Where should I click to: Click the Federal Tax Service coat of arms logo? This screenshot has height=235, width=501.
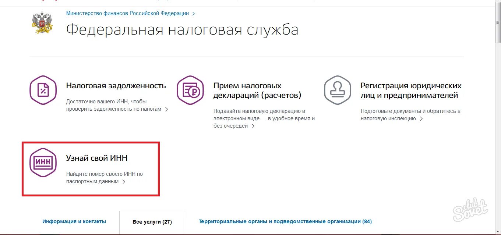[x=42, y=23]
